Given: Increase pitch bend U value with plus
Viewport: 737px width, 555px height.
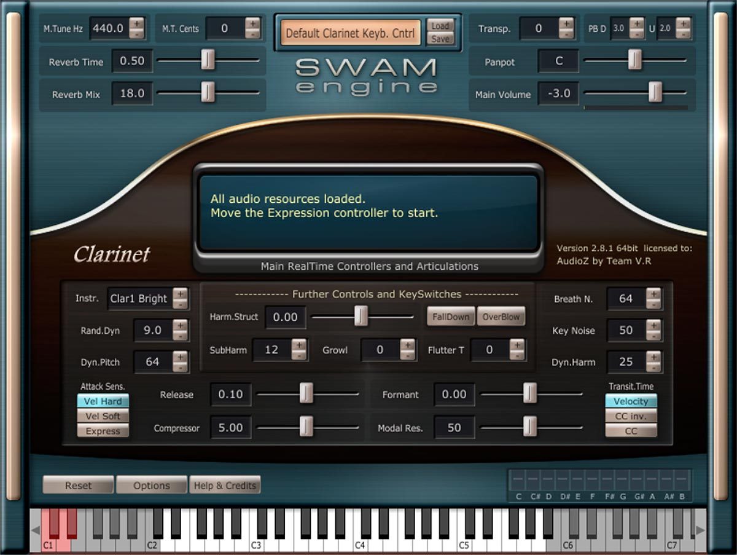Looking at the screenshot, I should (x=684, y=23).
